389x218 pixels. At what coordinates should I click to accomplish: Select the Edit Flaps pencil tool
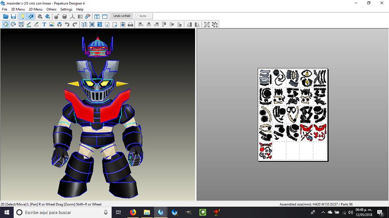coord(29,24)
